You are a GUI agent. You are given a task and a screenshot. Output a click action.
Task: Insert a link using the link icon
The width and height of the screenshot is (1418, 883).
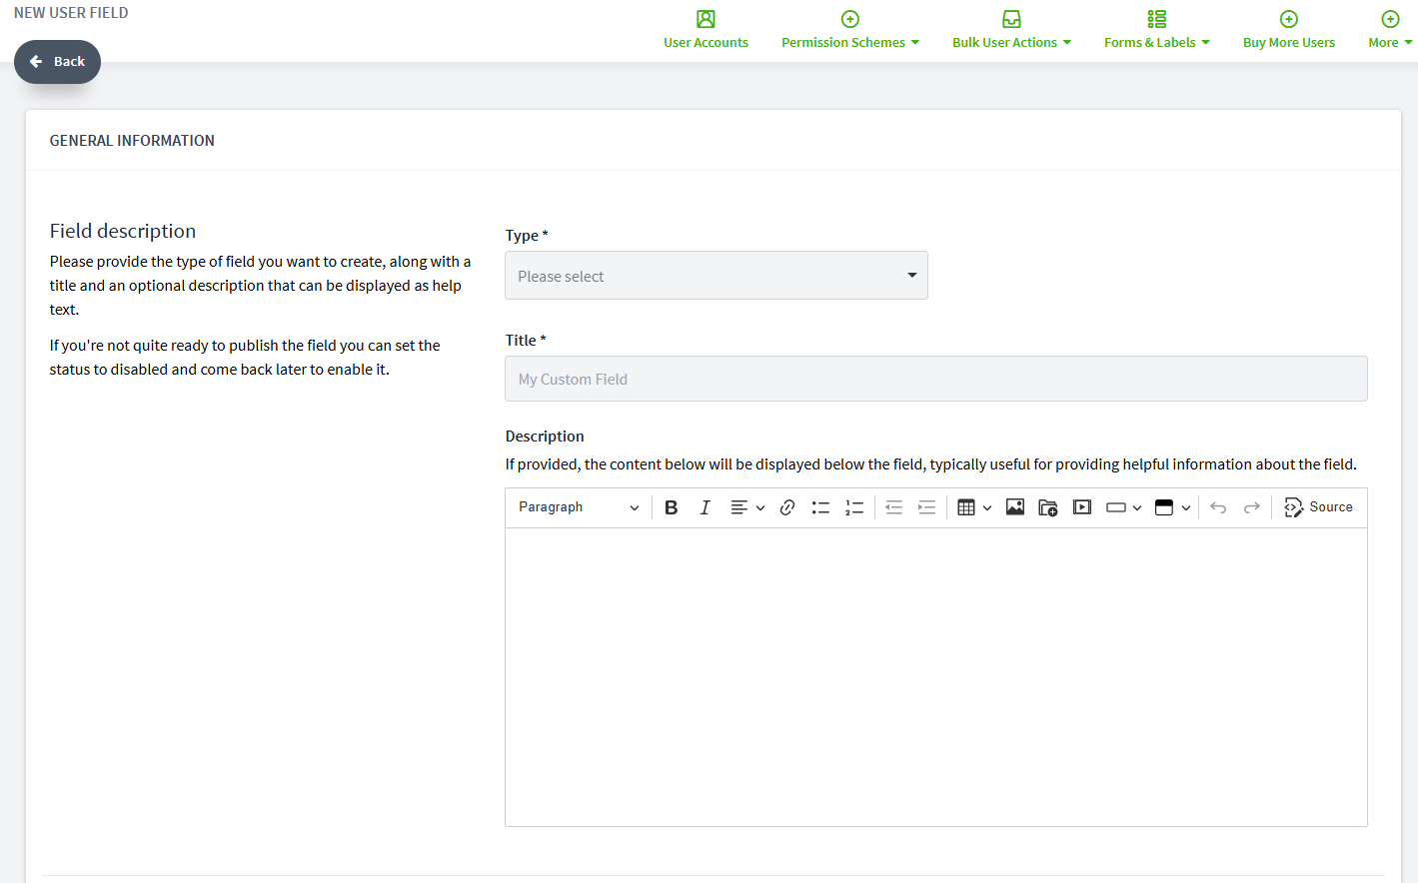click(x=787, y=507)
